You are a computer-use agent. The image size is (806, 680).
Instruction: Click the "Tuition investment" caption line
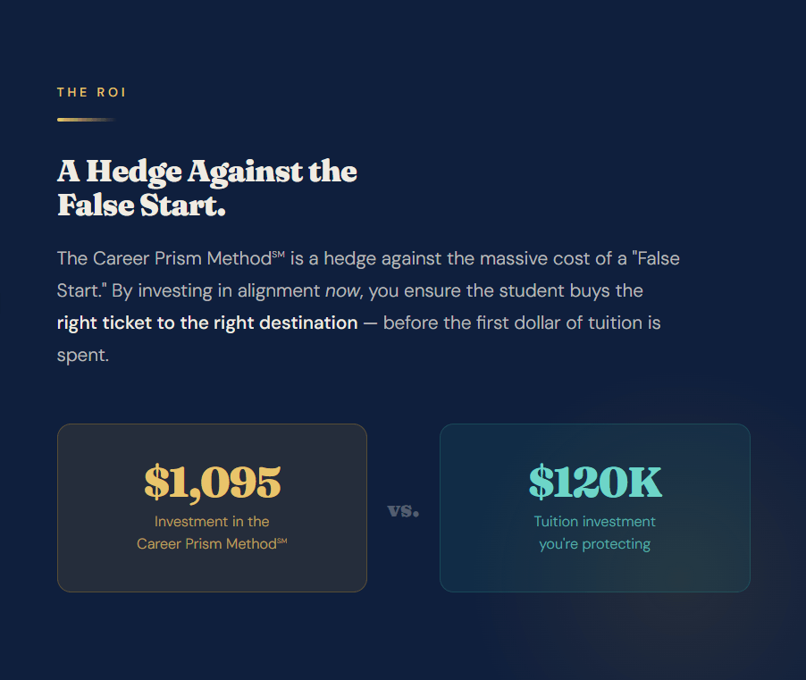[x=595, y=522]
